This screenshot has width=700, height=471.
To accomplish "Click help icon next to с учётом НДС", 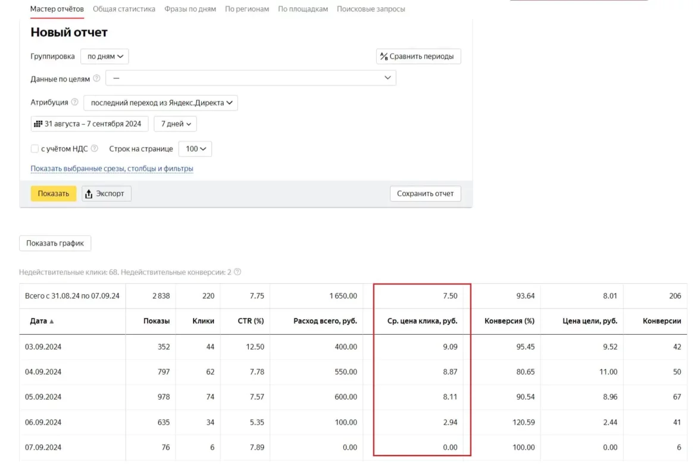I will tap(95, 149).
